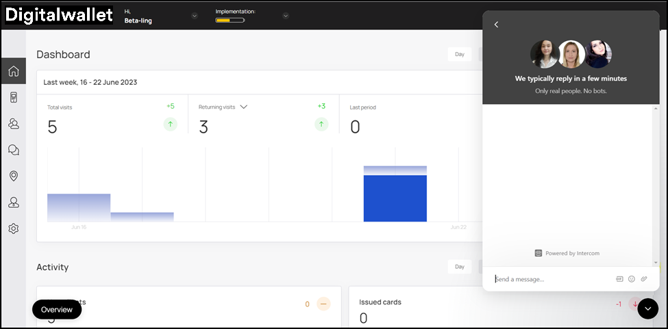The height and width of the screenshot is (329, 668).
Task: Select the Day tab in Dashboard section
Action: point(460,54)
